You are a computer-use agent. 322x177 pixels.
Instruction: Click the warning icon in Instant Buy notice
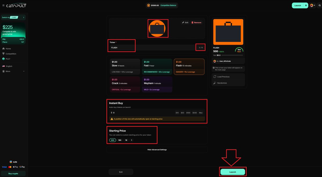[x=112, y=119]
